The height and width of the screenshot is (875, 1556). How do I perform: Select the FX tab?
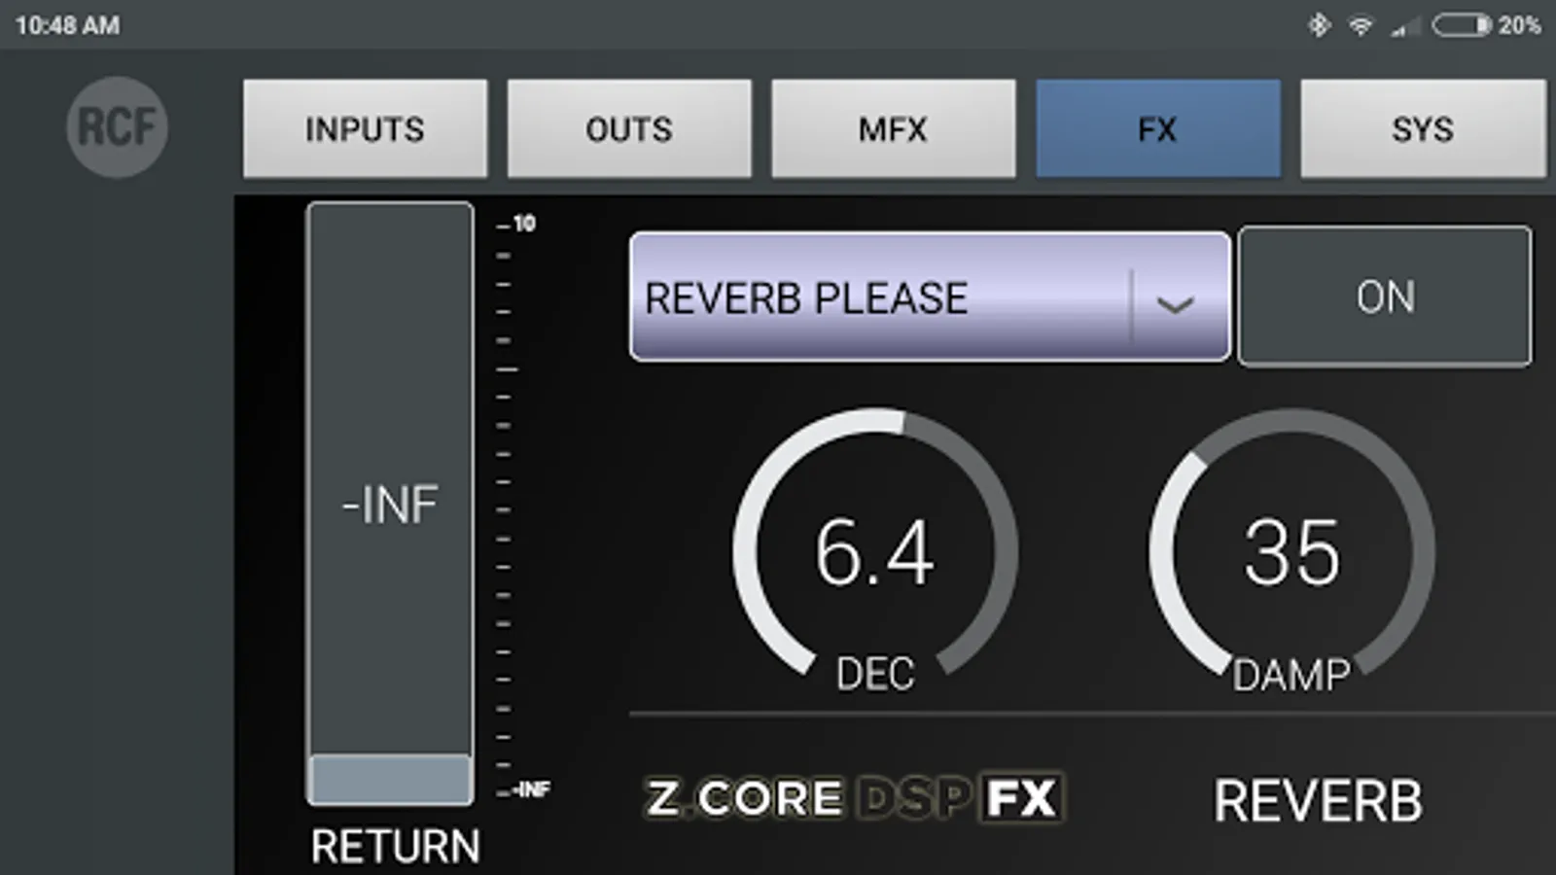pos(1158,128)
